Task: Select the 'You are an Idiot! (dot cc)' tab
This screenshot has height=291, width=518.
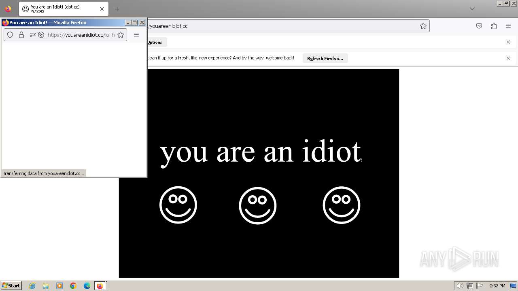Action: point(64,9)
